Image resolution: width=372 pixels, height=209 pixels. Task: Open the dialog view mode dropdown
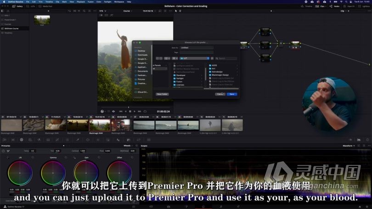pyautogui.click(x=167, y=58)
